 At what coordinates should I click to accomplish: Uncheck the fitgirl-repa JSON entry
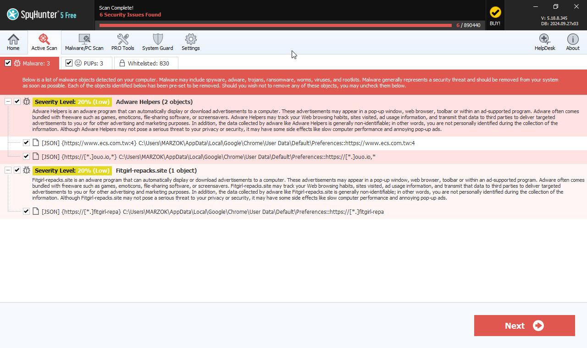point(26,212)
